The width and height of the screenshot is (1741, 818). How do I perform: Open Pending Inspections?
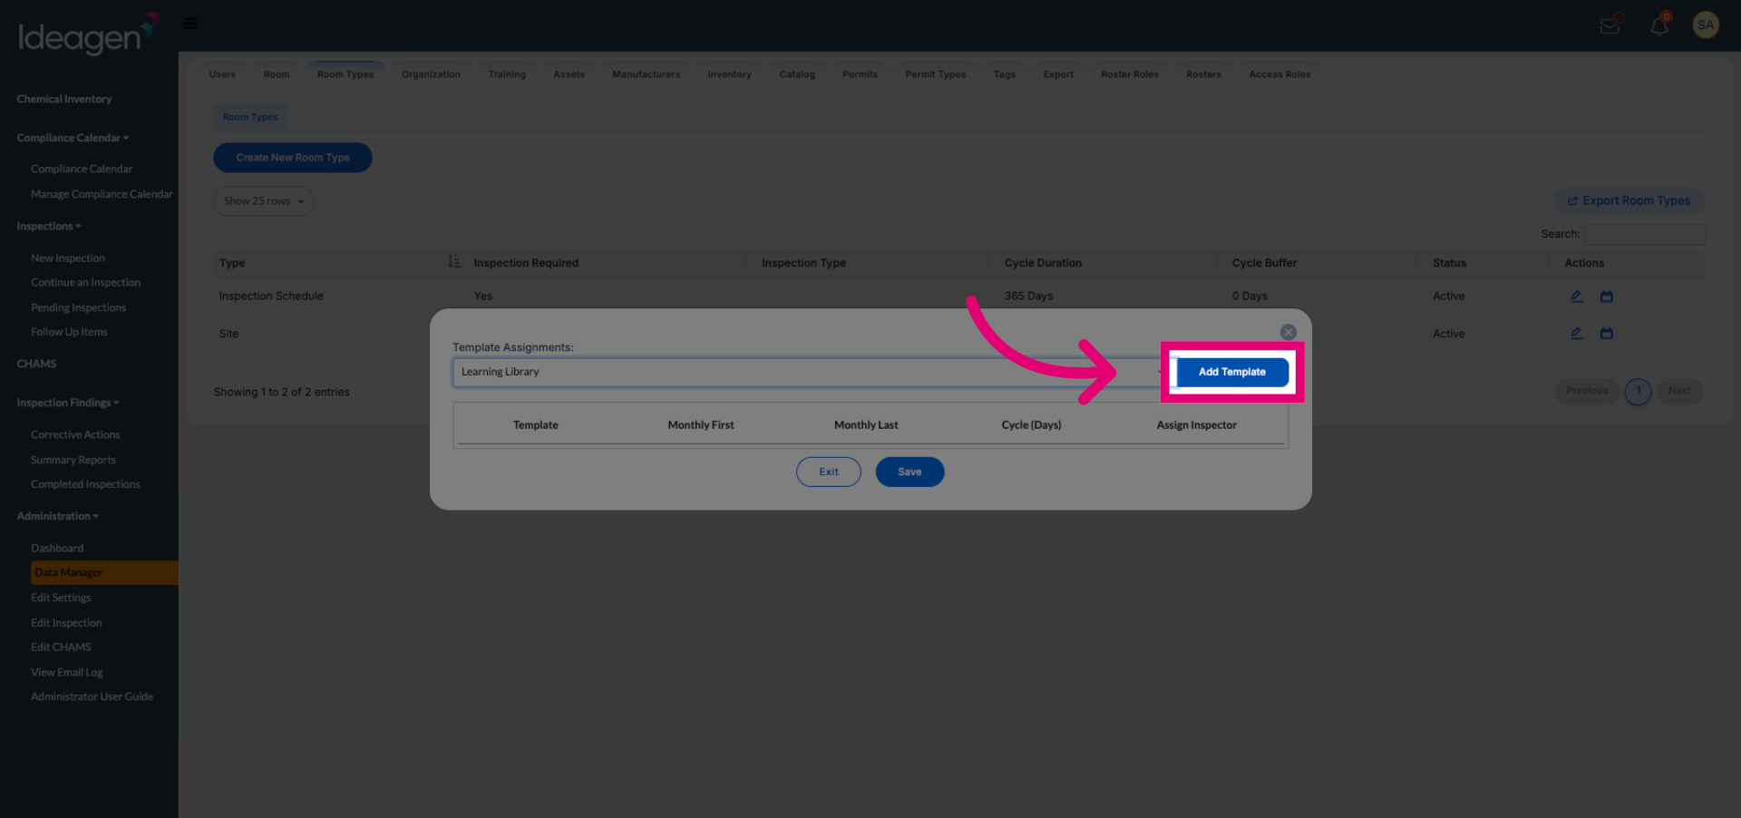[78, 308]
